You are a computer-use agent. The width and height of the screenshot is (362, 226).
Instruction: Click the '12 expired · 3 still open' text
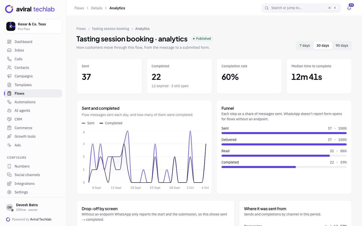(x=170, y=86)
